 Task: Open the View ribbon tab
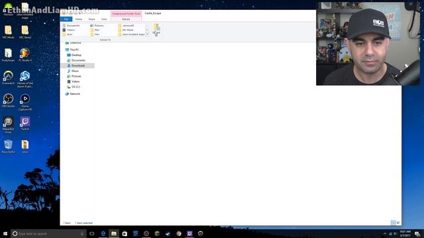(104, 19)
